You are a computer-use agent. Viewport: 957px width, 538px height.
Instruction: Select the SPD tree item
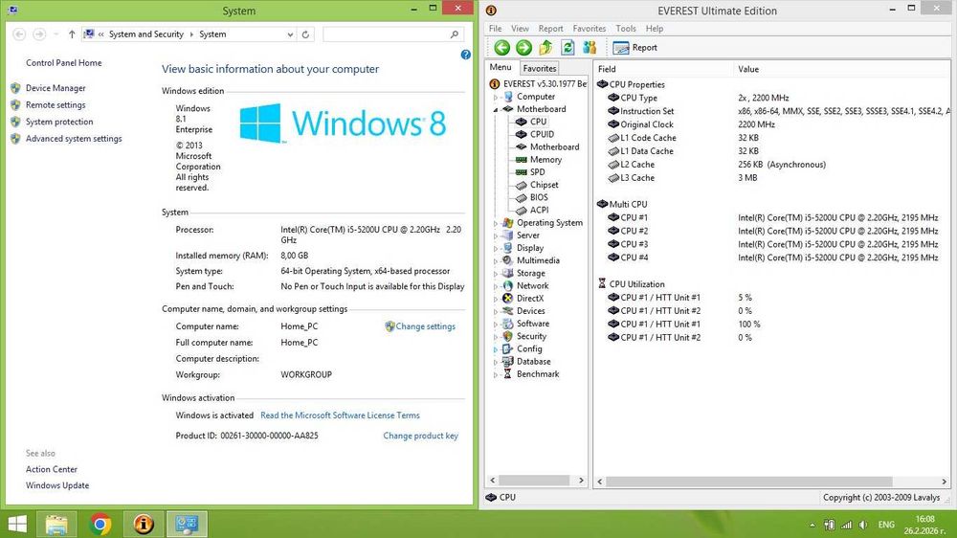coord(537,172)
